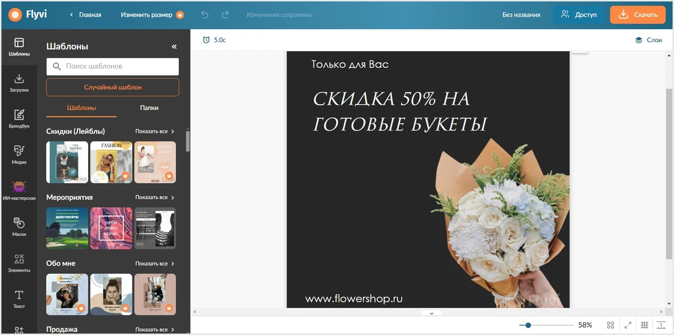Click the undo arrow icon
674x335 pixels.
[x=205, y=15]
